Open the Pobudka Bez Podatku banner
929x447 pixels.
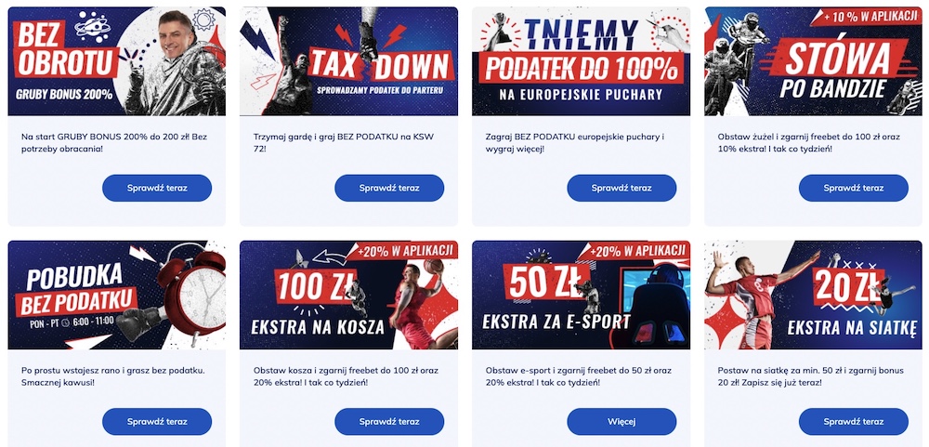(117, 295)
